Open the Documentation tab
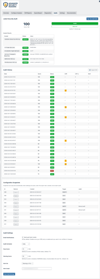This screenshot has width=100, height=279. tap(71, 13)
